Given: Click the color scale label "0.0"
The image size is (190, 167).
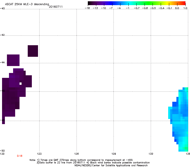Looking at the screenshot, I should tap(177, 8).
